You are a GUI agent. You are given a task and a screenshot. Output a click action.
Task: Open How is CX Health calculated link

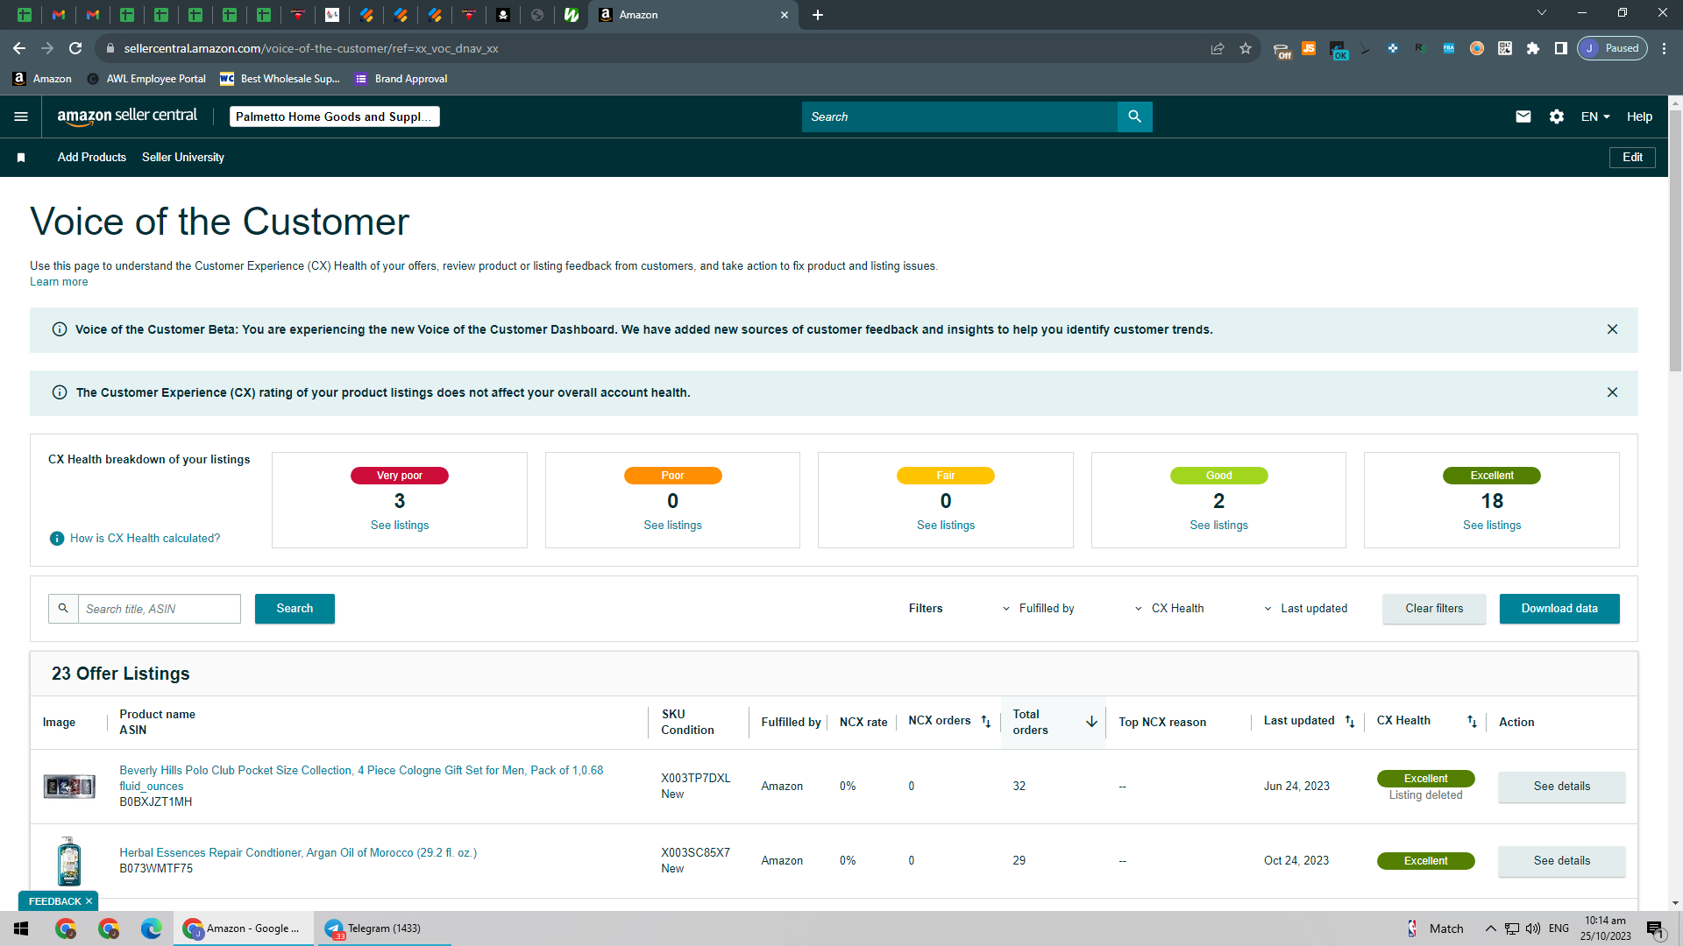pyautogui.click(x=146, y=539)
